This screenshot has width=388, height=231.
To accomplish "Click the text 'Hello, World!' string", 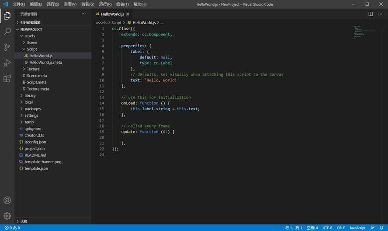I will click(162, 80).
